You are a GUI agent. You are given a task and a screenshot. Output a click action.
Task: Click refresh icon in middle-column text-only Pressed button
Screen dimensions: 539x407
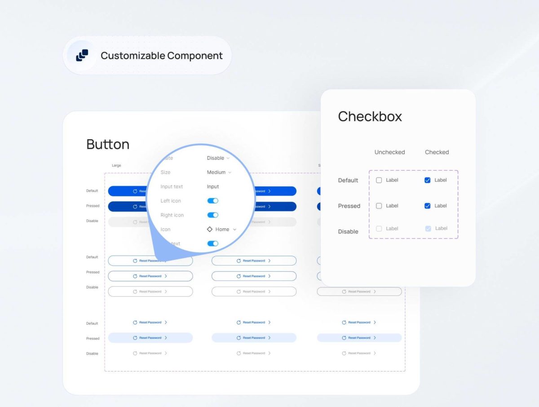coord(239,338)
